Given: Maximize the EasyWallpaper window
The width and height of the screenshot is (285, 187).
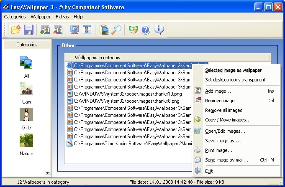Looking at the screenshot, I should coord(268,7).
